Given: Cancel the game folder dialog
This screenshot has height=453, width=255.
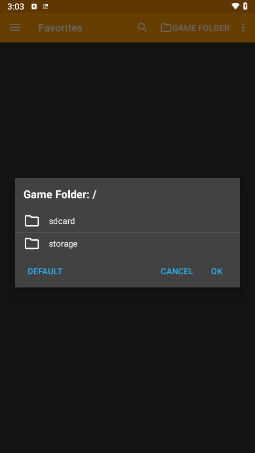Looking at the screenshot, I should [x=177, y=271].
